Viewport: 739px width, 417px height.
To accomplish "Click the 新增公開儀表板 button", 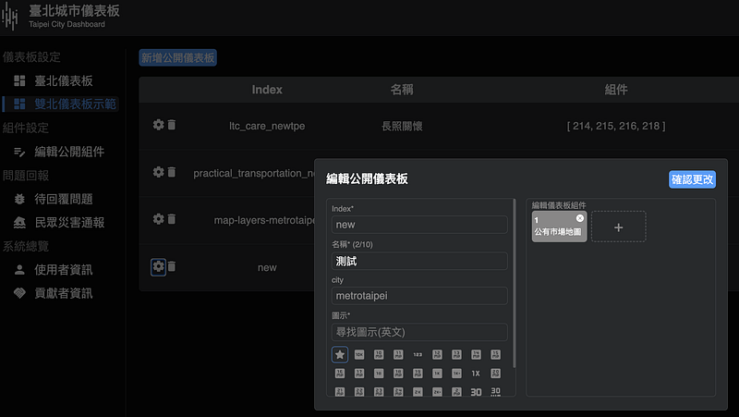I will click(x=177, y=57).
